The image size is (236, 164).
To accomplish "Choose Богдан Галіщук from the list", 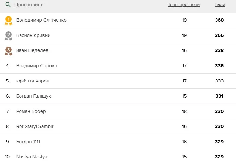I will tap(33, 96).
